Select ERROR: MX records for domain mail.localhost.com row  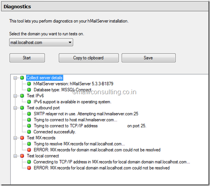(97, 150)
